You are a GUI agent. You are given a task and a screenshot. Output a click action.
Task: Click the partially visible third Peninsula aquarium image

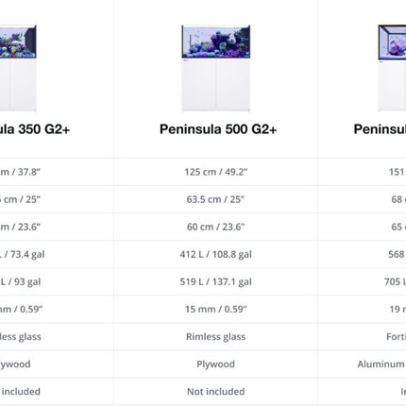pyautogui.click(x=392, y=68)
